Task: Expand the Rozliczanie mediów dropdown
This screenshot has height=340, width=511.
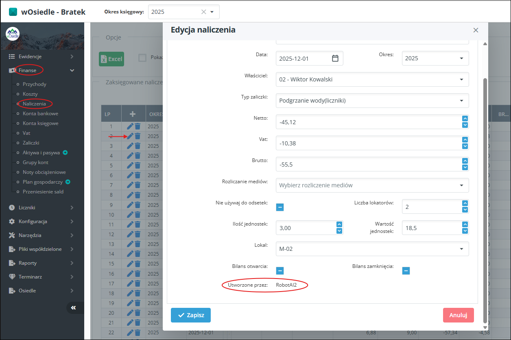Action: tap(372, 185)
